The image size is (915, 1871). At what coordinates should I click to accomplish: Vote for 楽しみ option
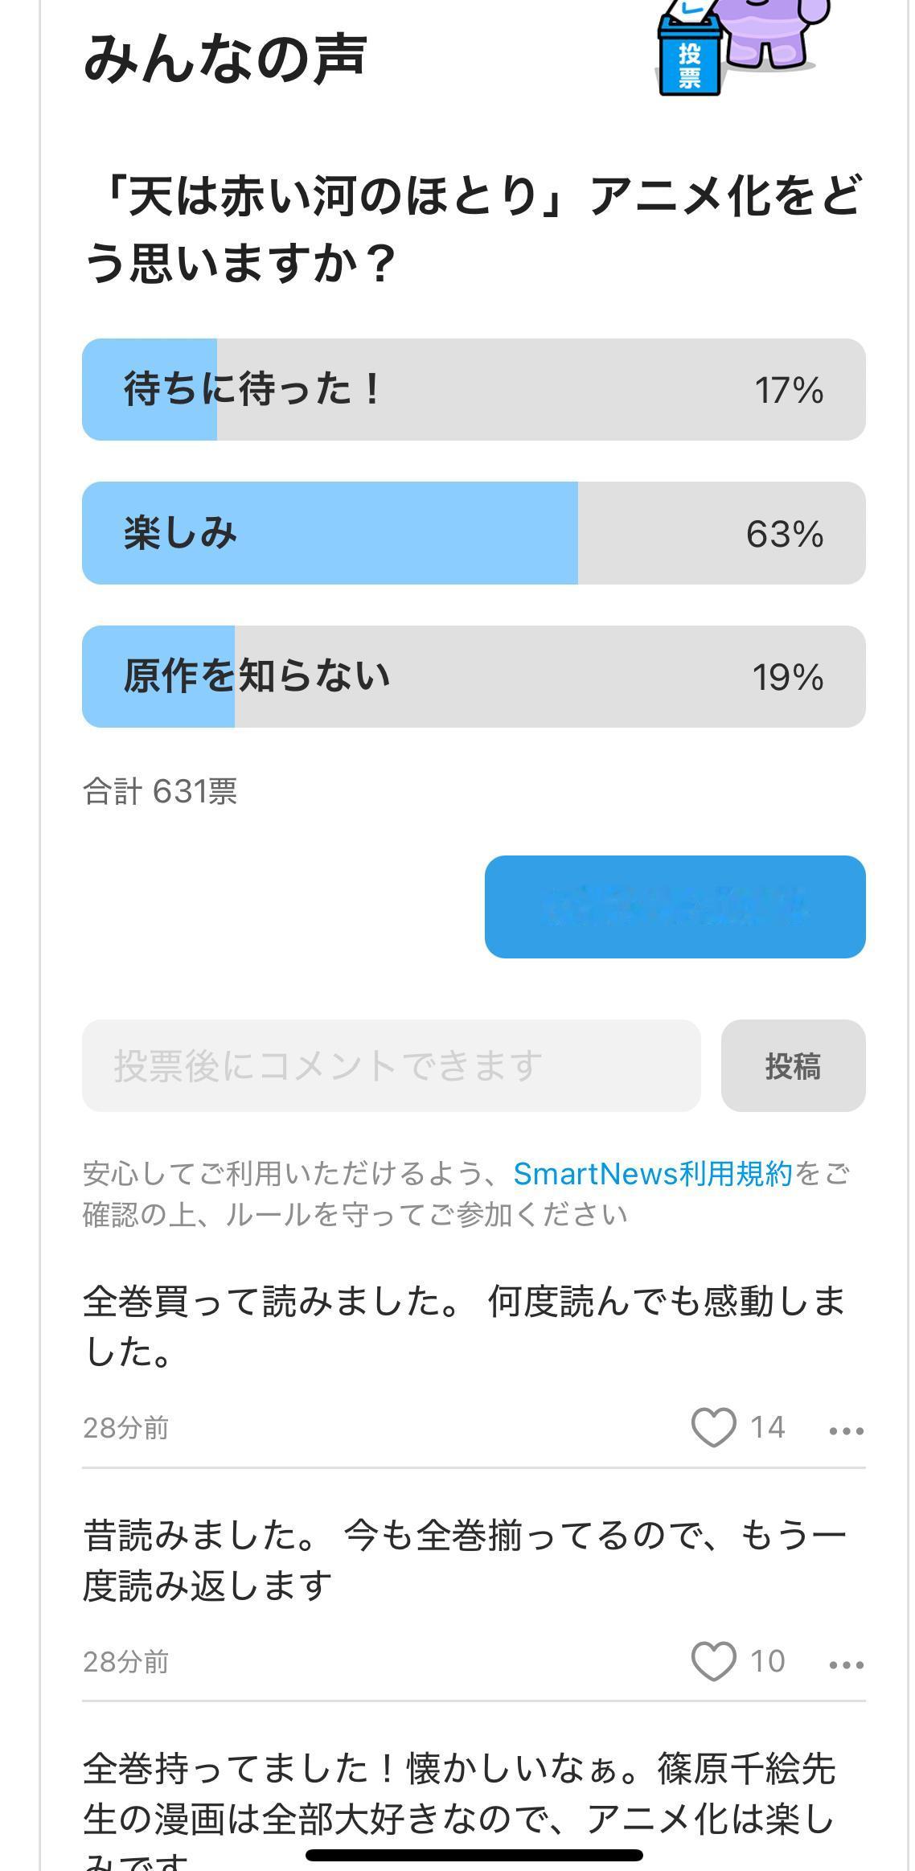[x=473, y=533]
